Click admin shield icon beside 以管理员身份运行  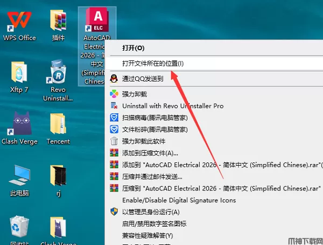click(114, 212)
